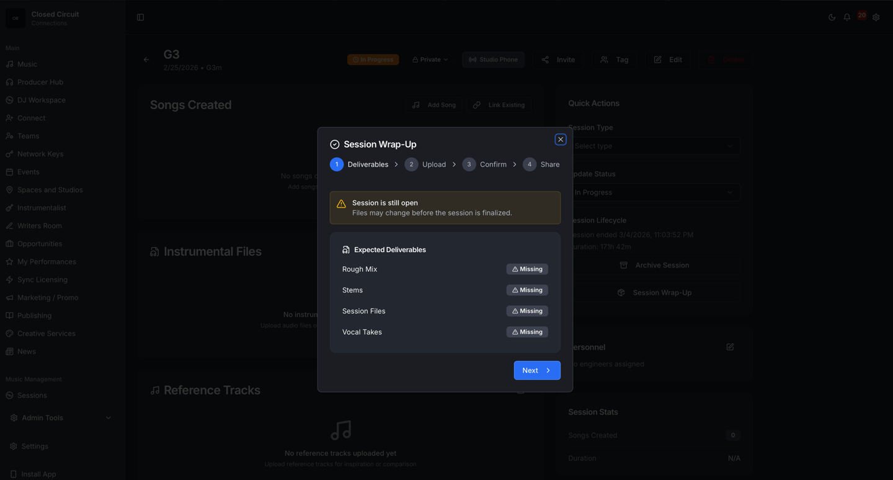Click Session Wrap-Up in Quick Actions
The image size is (893, 480).
pos(654,292)
